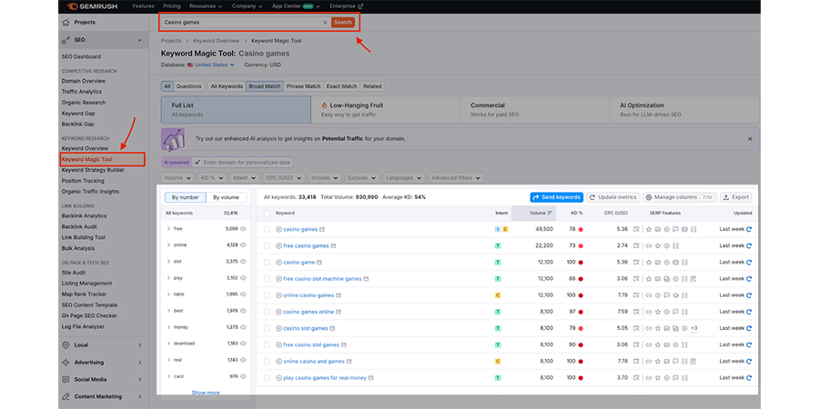
Task: Check the casino games row checkbox
Action: point(267,230)
